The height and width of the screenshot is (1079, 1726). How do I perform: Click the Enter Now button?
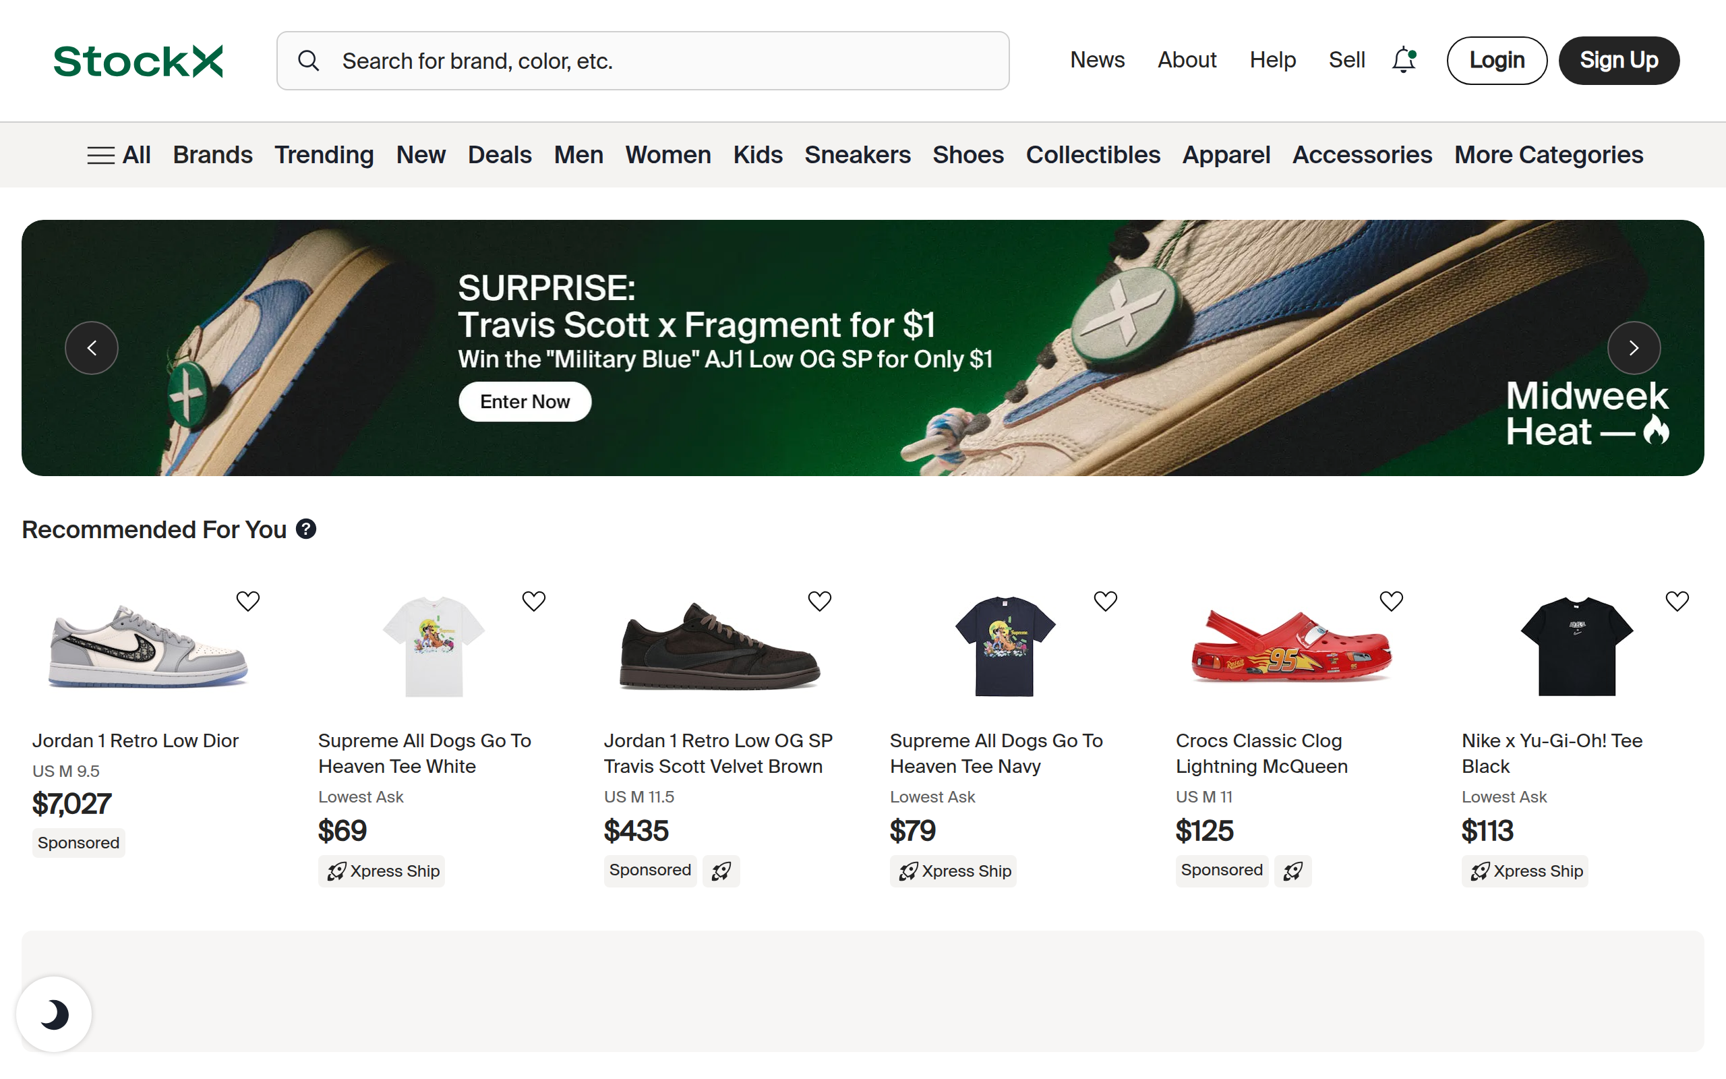(x=525, y=402)
